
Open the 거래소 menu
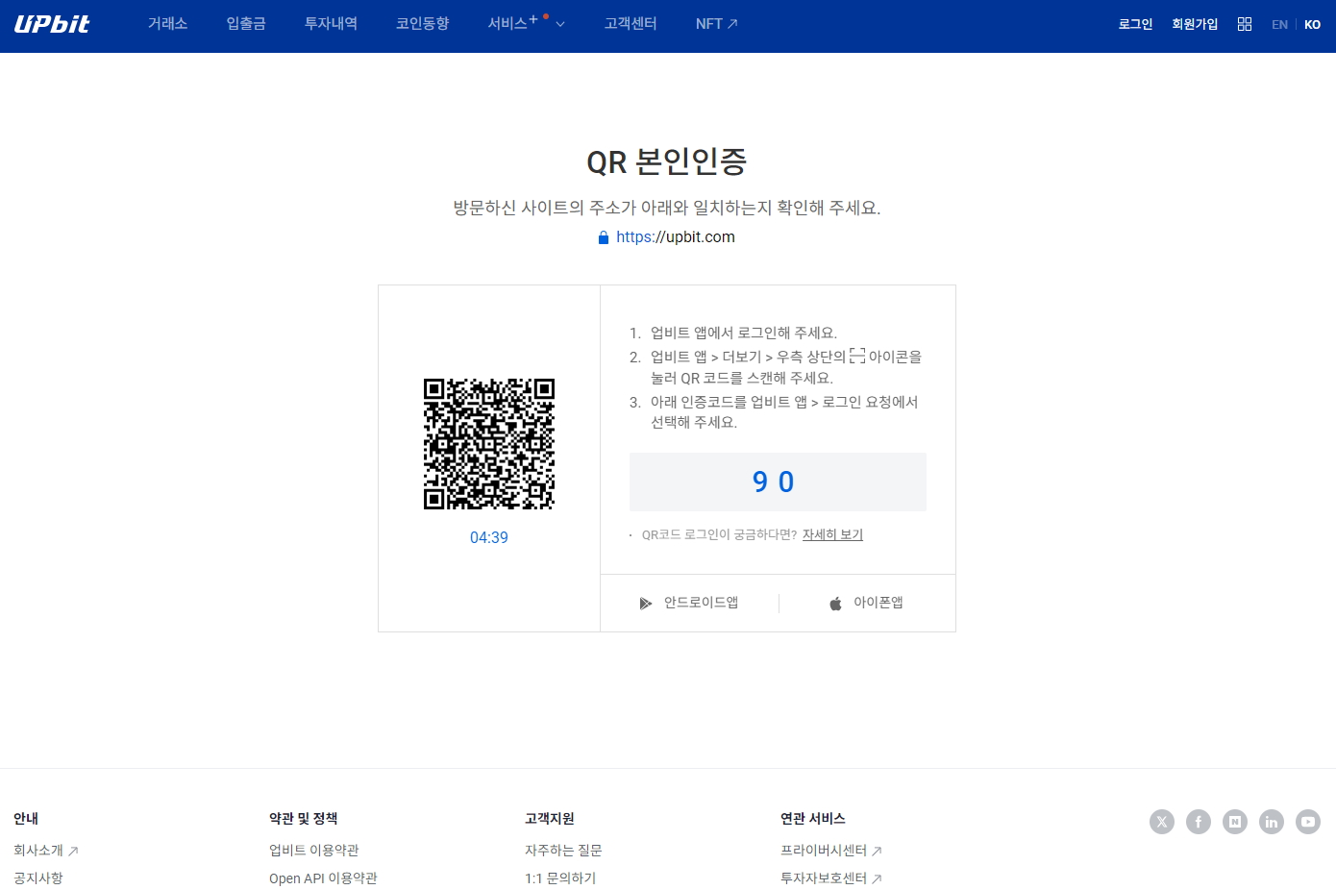pyautogui.click(x=167, y=23)
